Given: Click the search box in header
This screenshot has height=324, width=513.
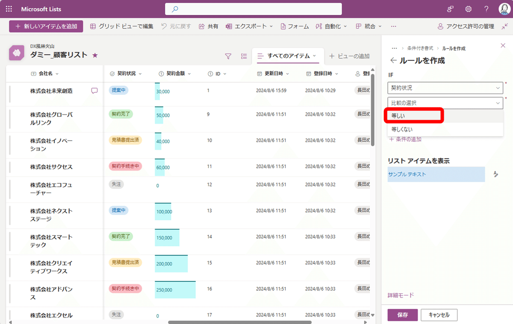Looking at the screenshot, I should 254,9.
